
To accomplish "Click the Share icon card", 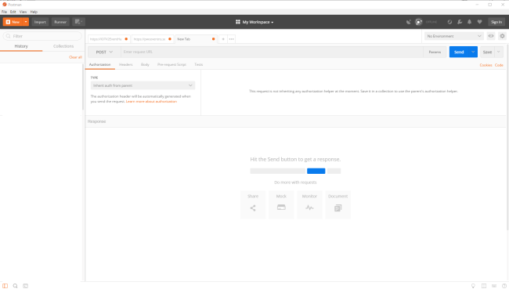I will point(253,204).
